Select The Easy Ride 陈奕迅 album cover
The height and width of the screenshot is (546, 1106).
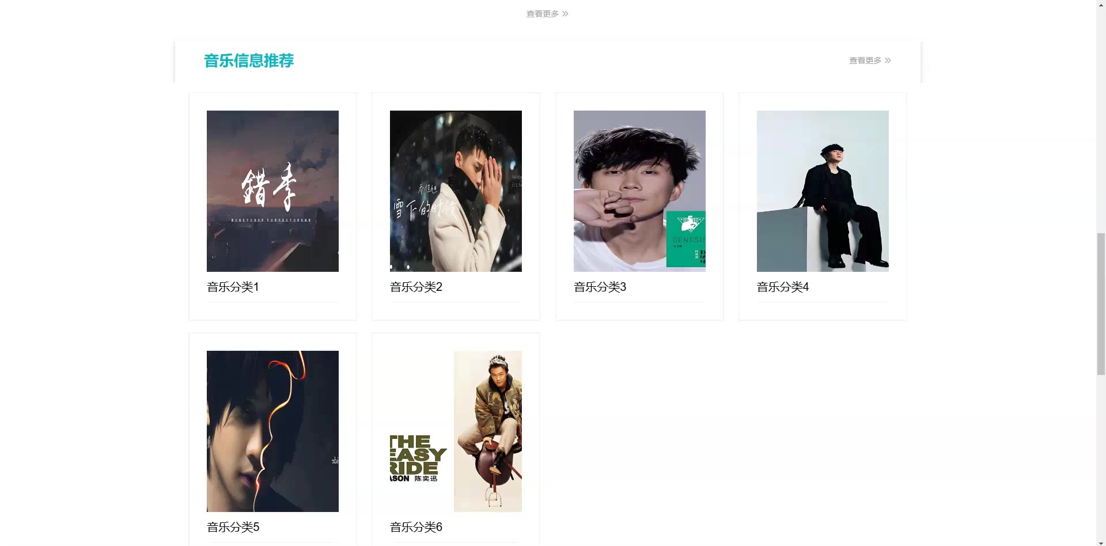[x=456, y=431]
